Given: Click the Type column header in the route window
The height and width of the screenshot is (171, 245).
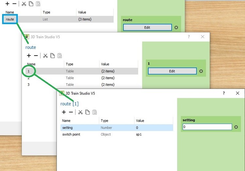Looking at the screenshot, I should coord(70,64).
